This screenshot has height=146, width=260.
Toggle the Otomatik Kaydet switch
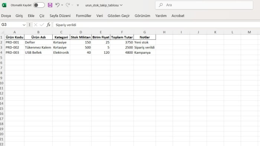point(39,5)
